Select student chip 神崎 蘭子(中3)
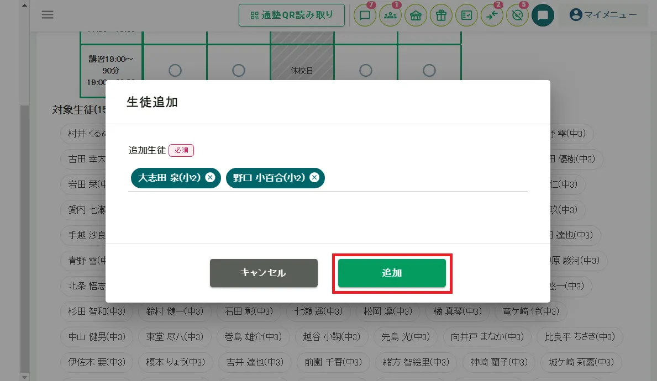Image resolution: width=657 pixels, height=381 pixels. click(x=499, y=362)
